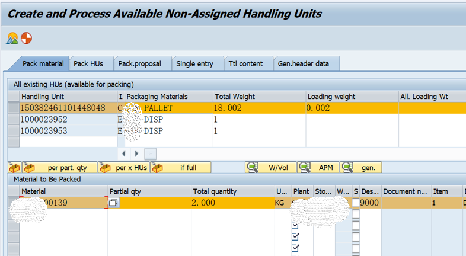Open value help for Partial qty field
Viewport: 466px width, 256px height.
click(x=113, y=203)
